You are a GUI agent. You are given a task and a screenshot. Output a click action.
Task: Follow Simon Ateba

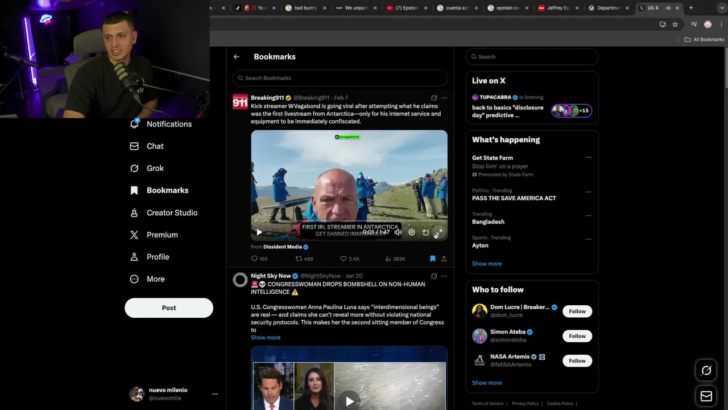pyautogui.click(x=577, y=336)
